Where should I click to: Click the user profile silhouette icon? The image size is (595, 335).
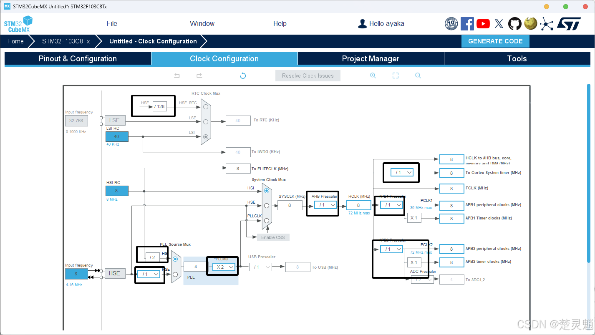tap(362, 24)
